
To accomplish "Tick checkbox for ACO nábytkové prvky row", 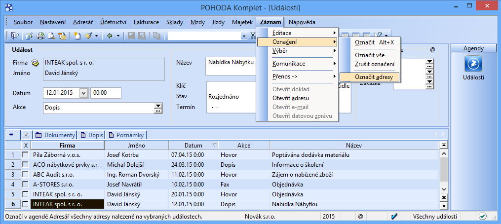I will tap(26, 165).
